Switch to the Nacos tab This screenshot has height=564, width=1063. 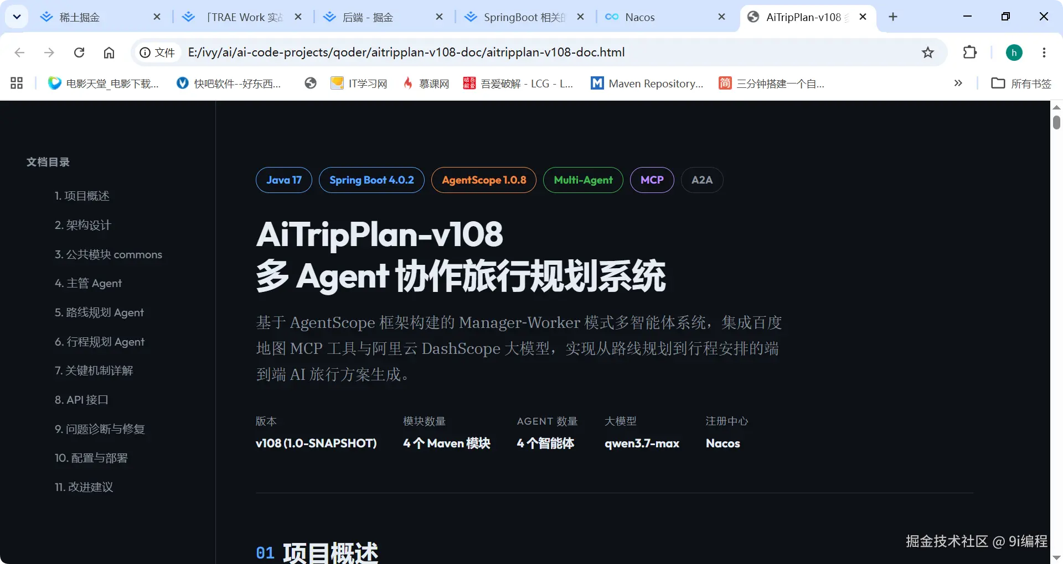[x=665, y=17]
